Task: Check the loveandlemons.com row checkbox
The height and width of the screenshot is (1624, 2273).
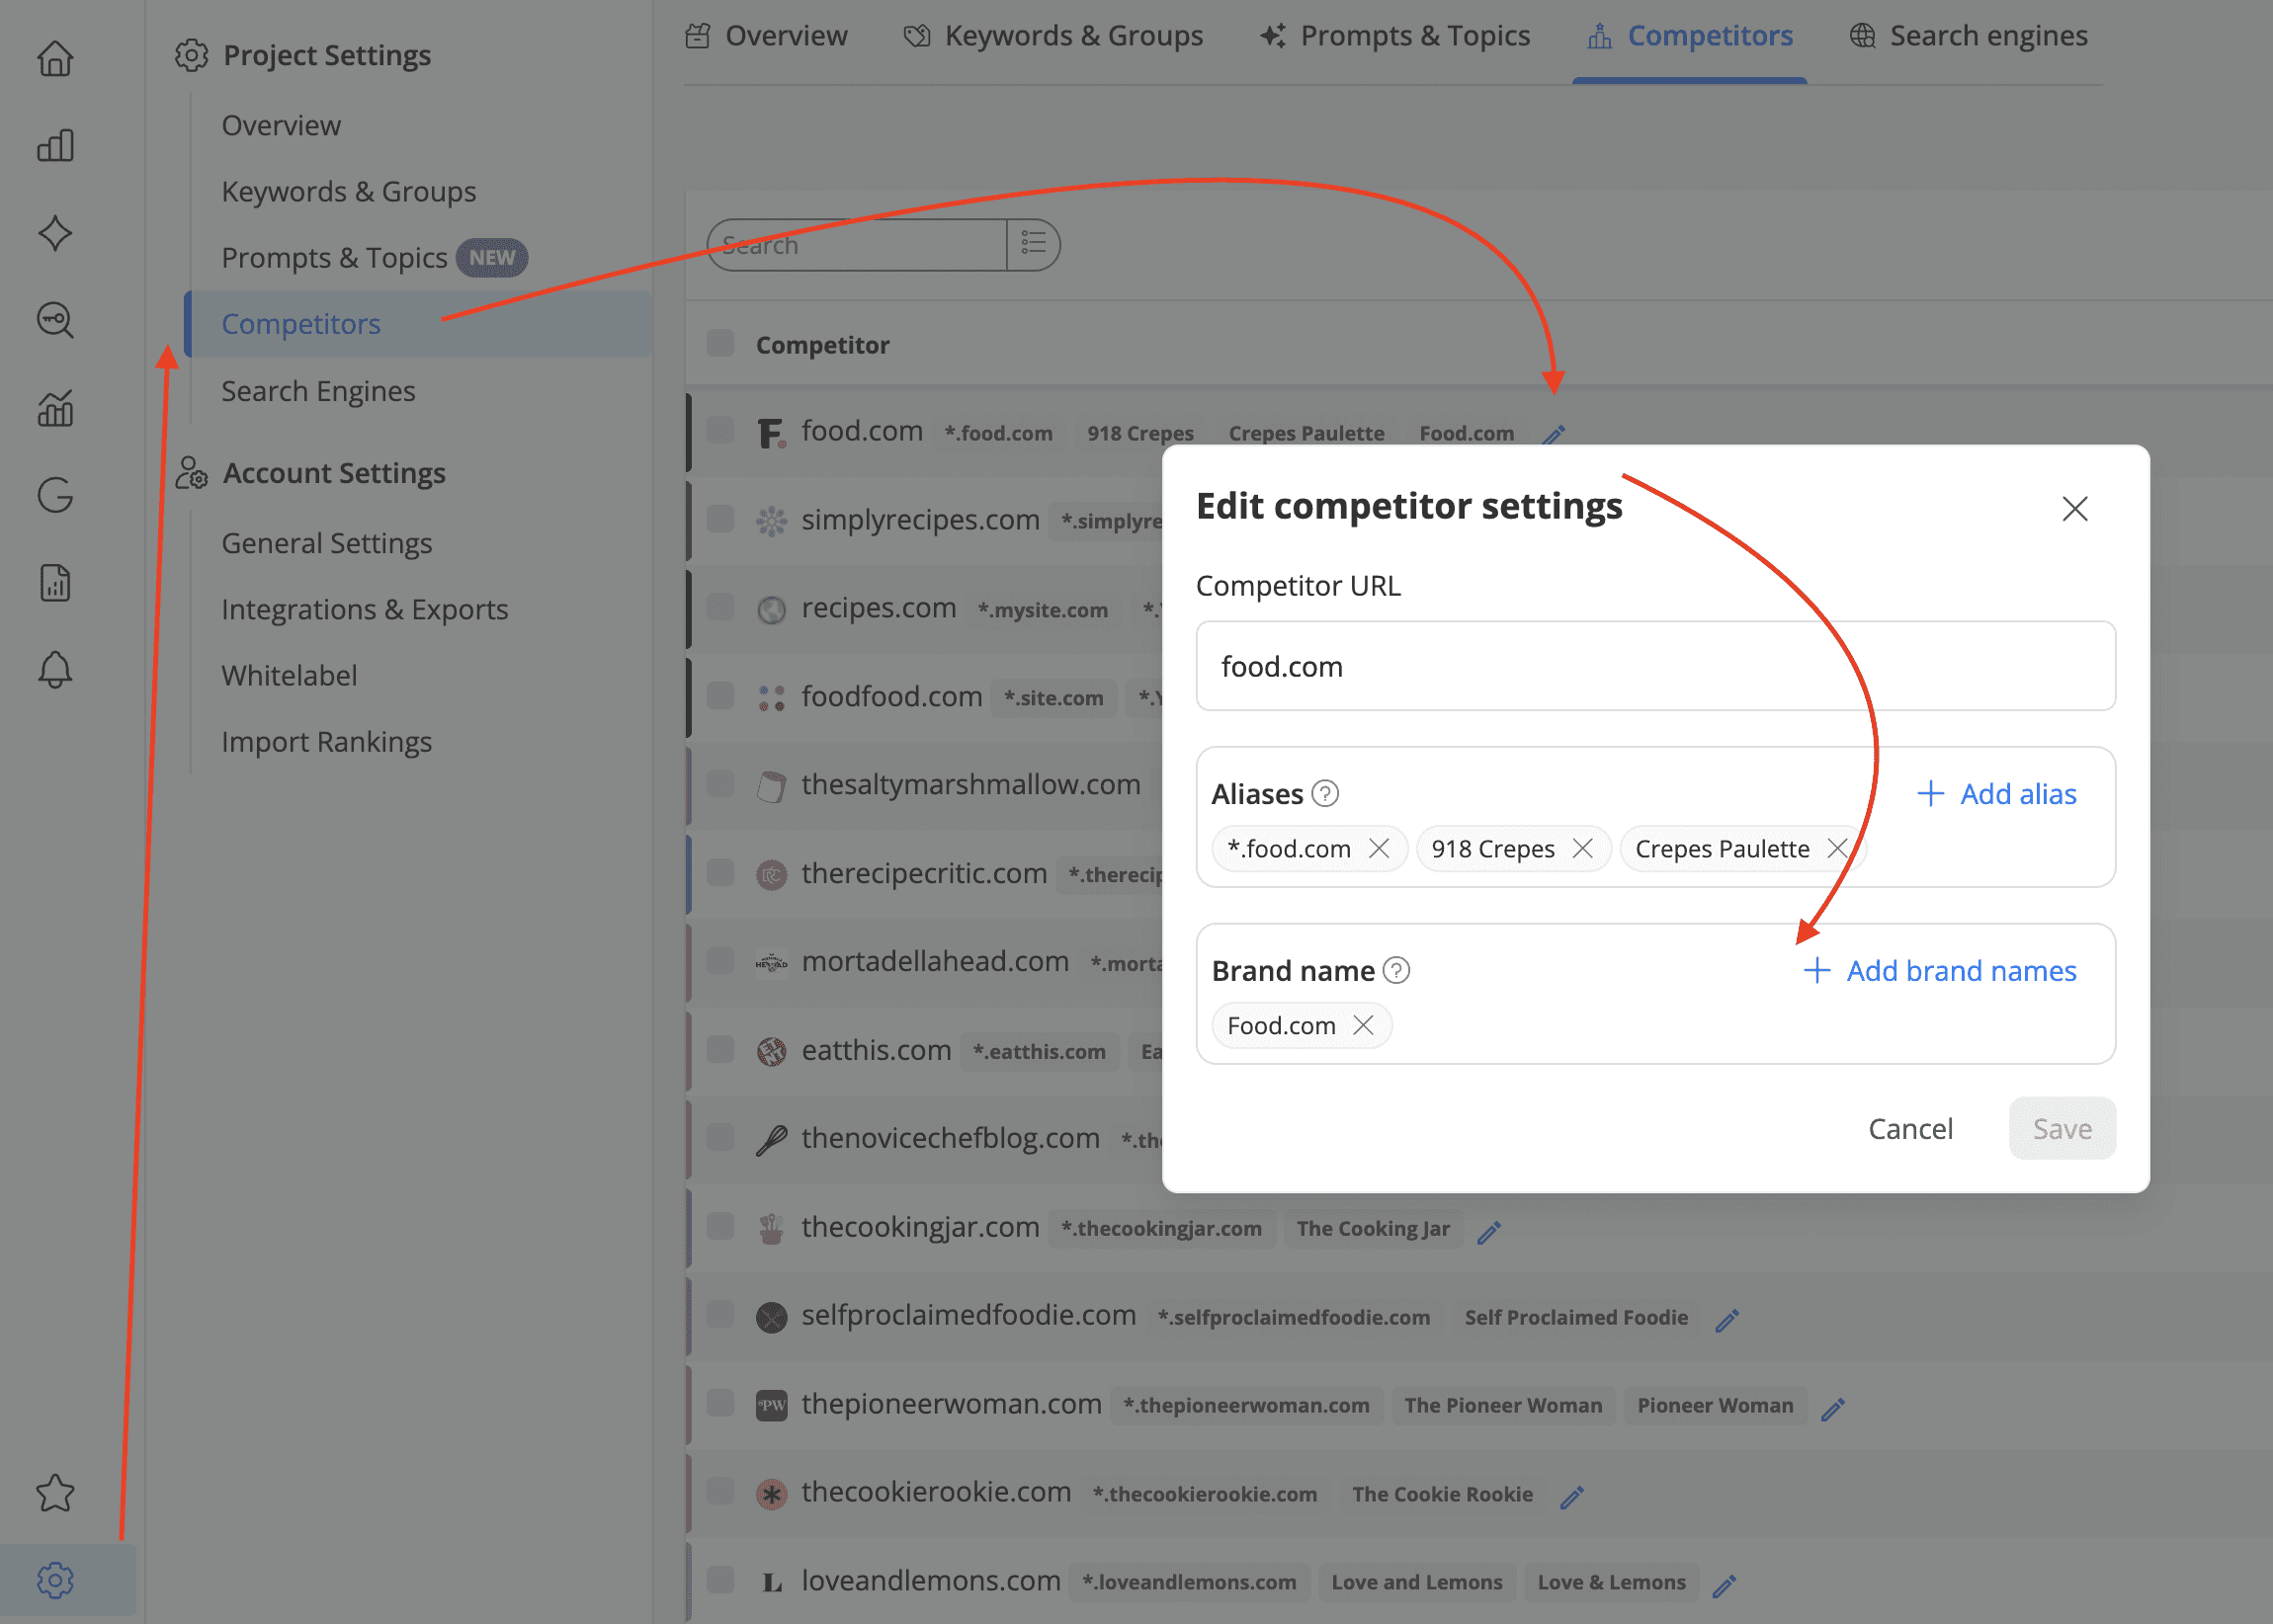Action: coord(720,1579)
